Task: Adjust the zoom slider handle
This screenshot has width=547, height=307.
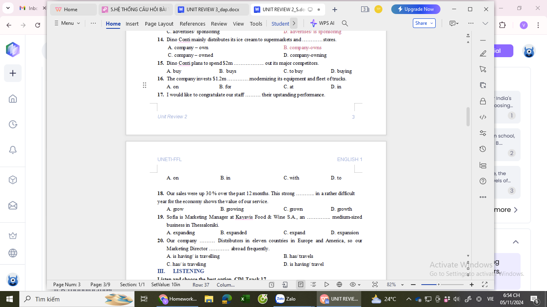Action: click(438, 285)
